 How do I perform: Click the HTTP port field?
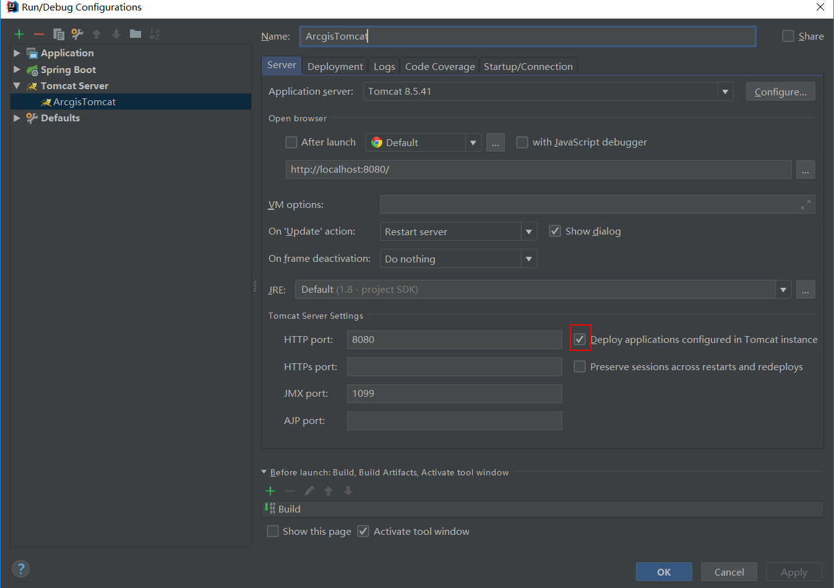click(455, 339)
